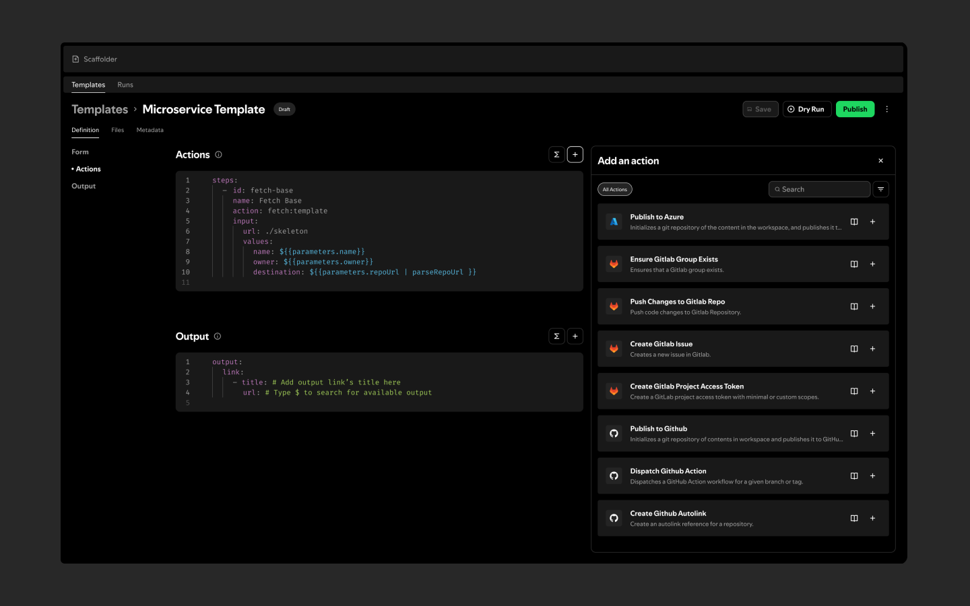This screenshot has width=970, height=606.
Task: Add the Publish to Github action
Action: click(872, 434)
